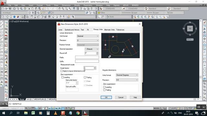Image resolution: width=207 pixels, height=116 pixels.
Task: Click the yellow layer color swatch
Action: pos(99,13)
